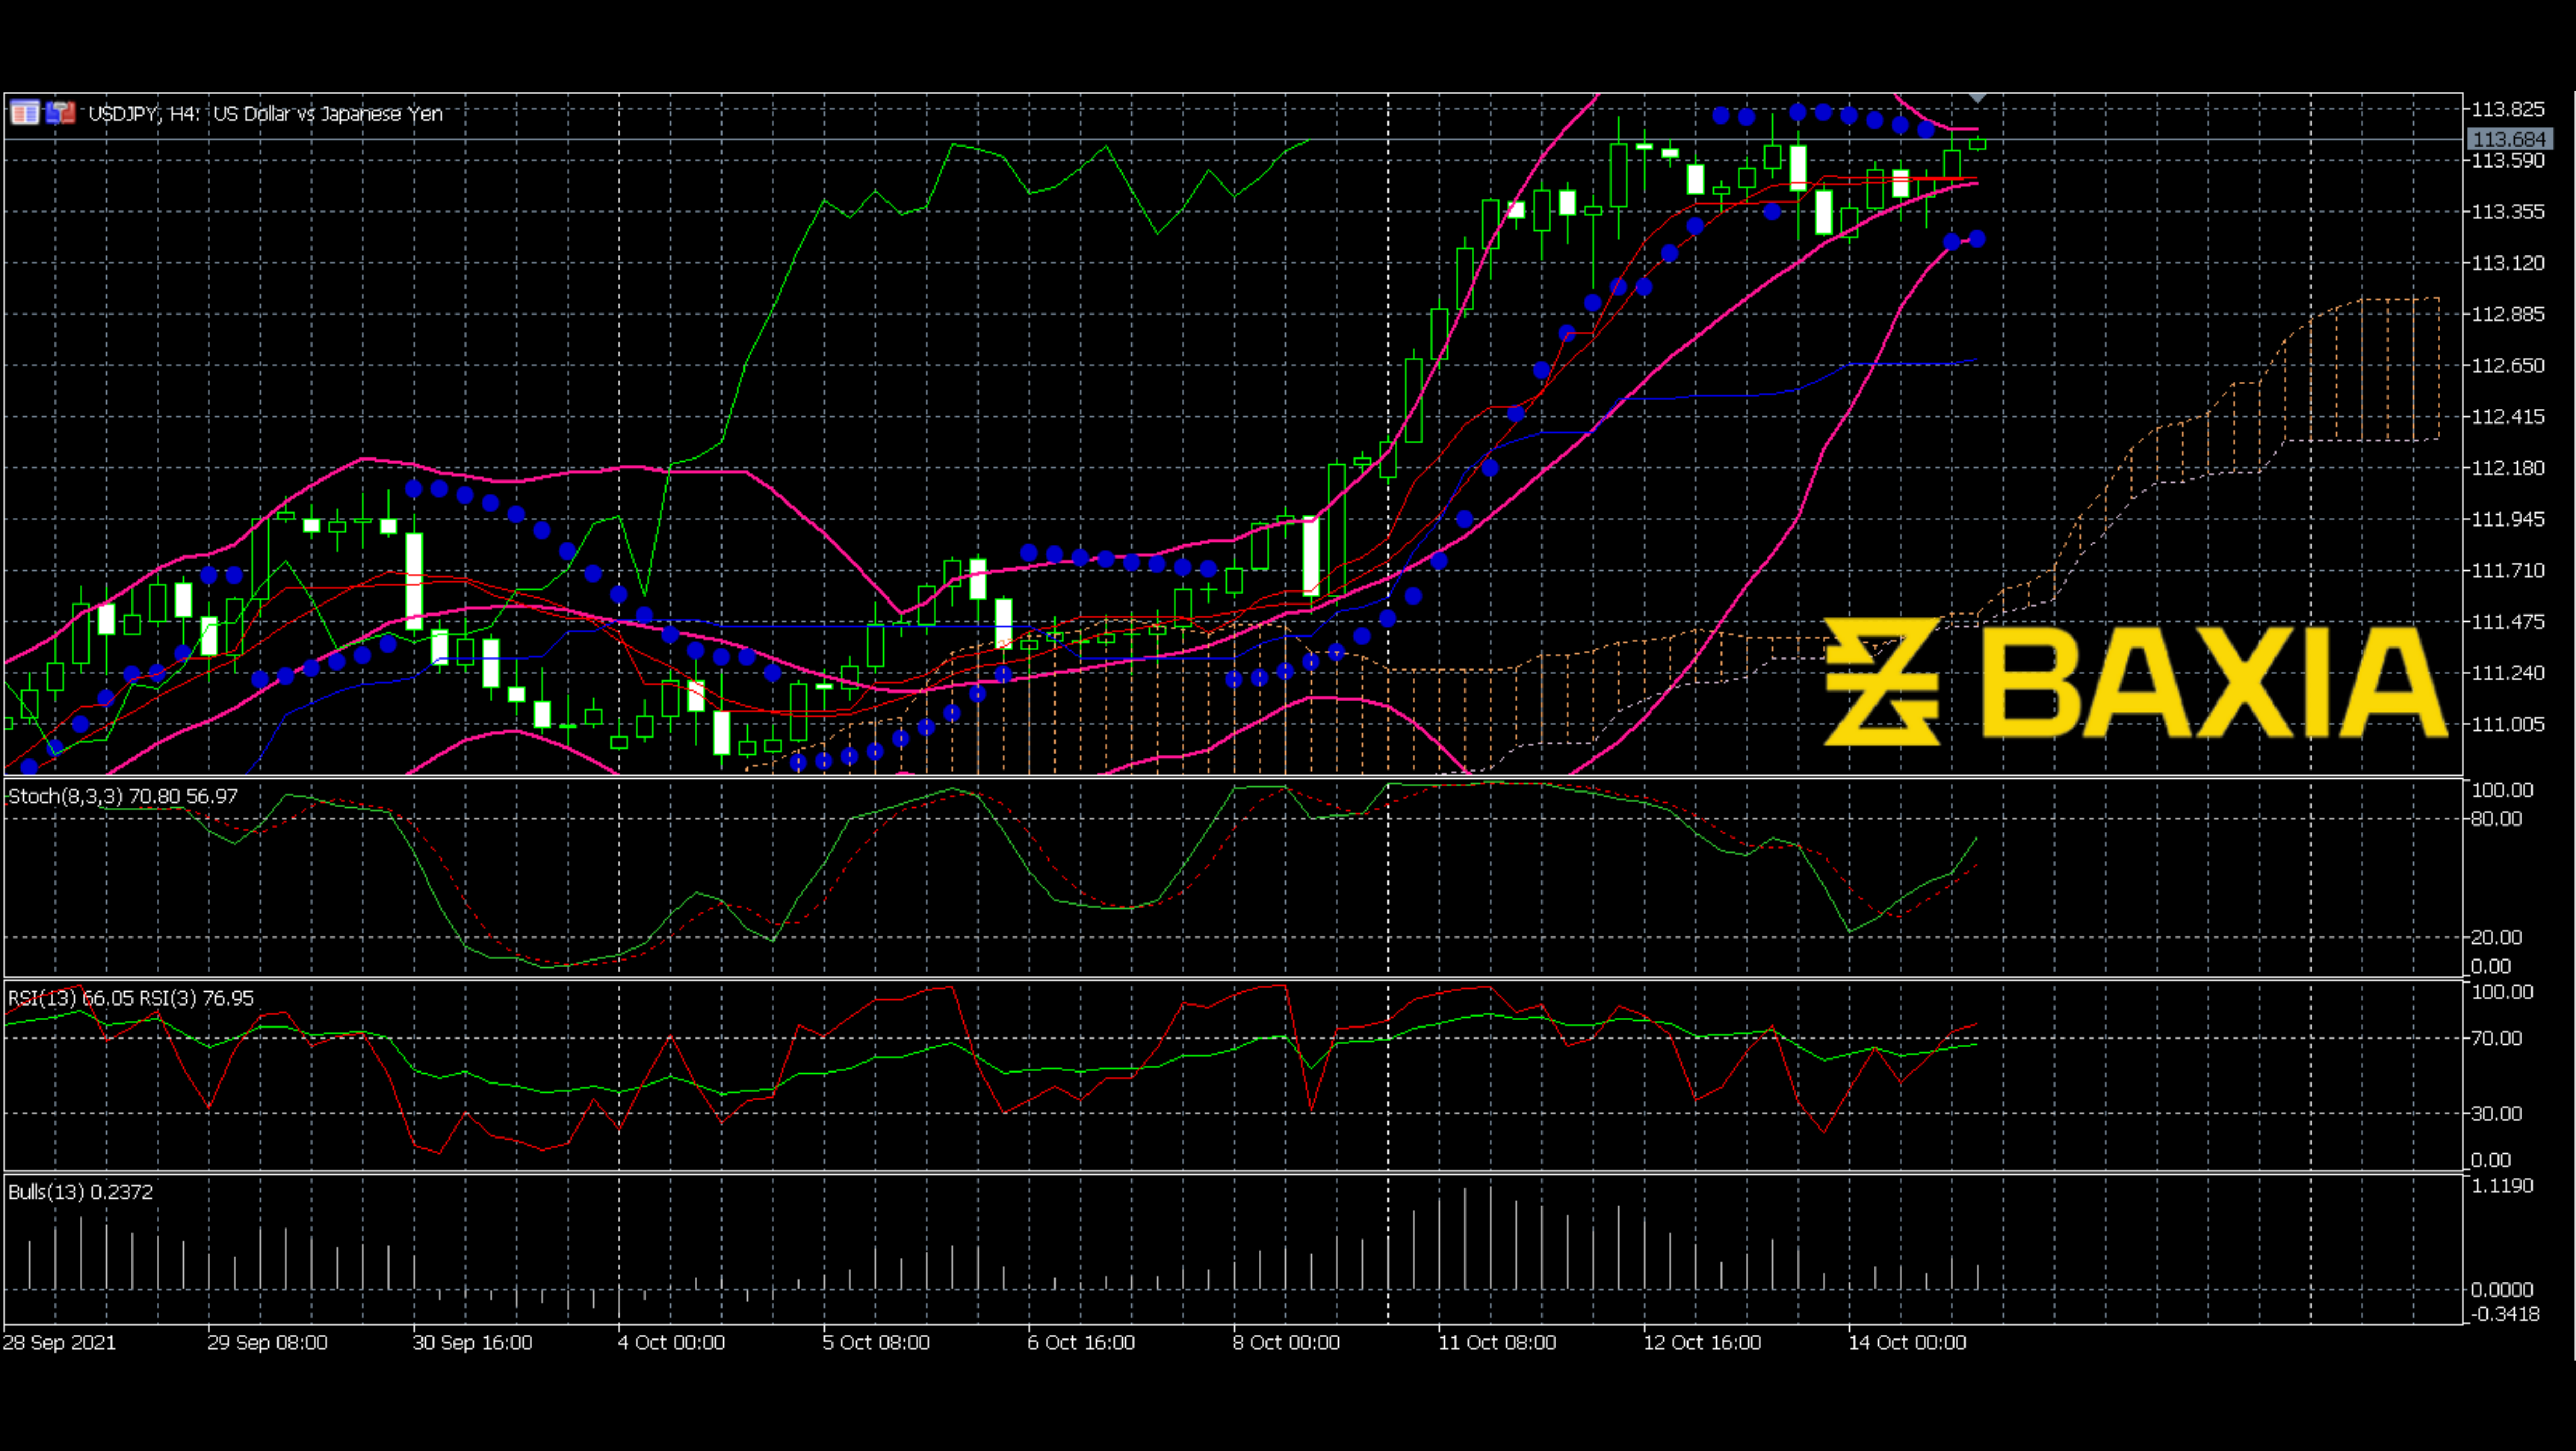The width and height of the screenshot is (2576, 1451).
Task: Click the chart title 'USDJPY, H4: US Dollar vs Japanese Yen'
Action: [265, 114]
